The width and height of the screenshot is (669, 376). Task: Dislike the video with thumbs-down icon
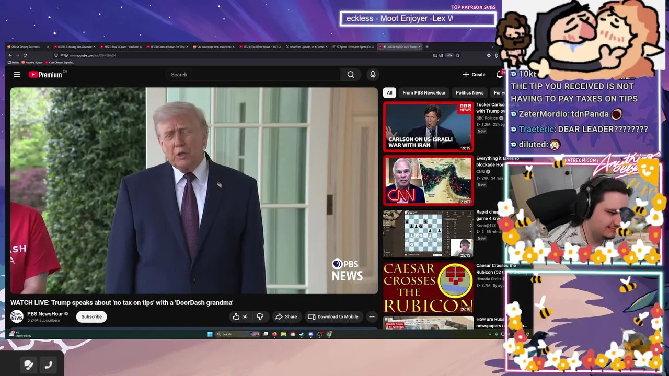[260, 316]
